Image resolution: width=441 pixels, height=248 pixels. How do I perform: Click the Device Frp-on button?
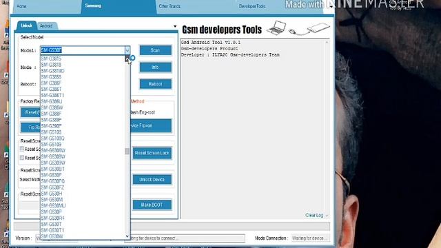pyautogui.click(x=150, y=125)
